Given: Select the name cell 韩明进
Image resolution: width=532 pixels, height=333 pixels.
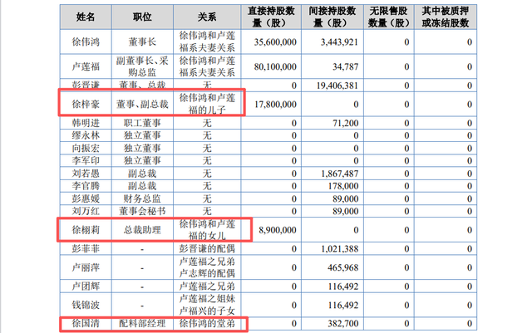Looking at the screenshot, I should point(86,123).
